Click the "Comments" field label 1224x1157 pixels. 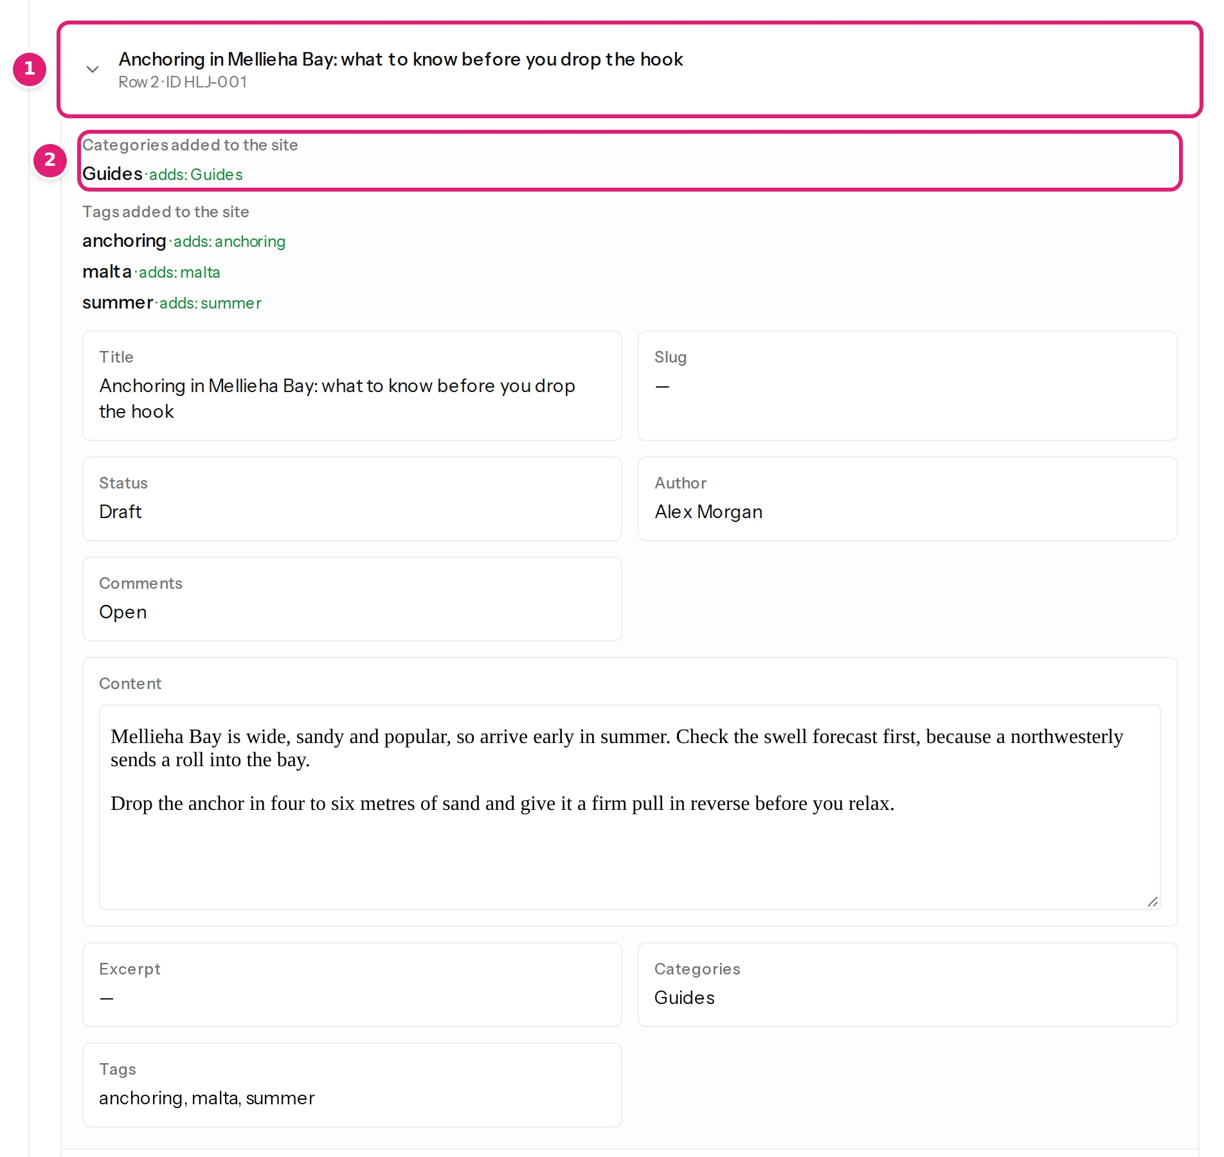(x=141, y=584)
